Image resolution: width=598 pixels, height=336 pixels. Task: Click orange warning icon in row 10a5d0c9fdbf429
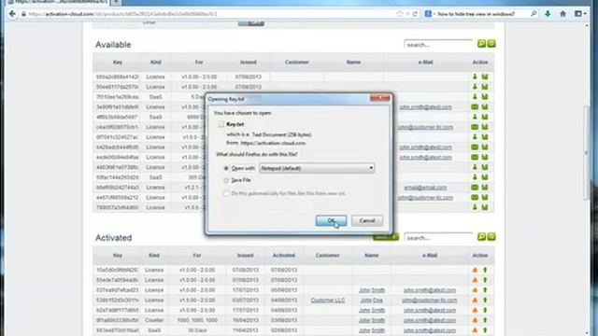click(x=475, y=270)
